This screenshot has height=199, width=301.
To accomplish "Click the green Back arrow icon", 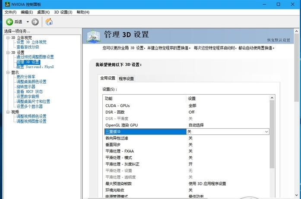I will click(10, 22).
